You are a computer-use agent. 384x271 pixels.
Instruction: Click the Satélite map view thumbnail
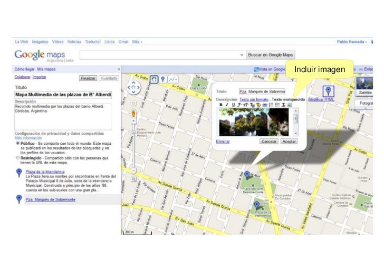point(364,86)
